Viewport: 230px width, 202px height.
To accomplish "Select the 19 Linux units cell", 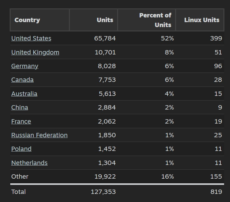I will pyautogui.click(x=218, y=121).
